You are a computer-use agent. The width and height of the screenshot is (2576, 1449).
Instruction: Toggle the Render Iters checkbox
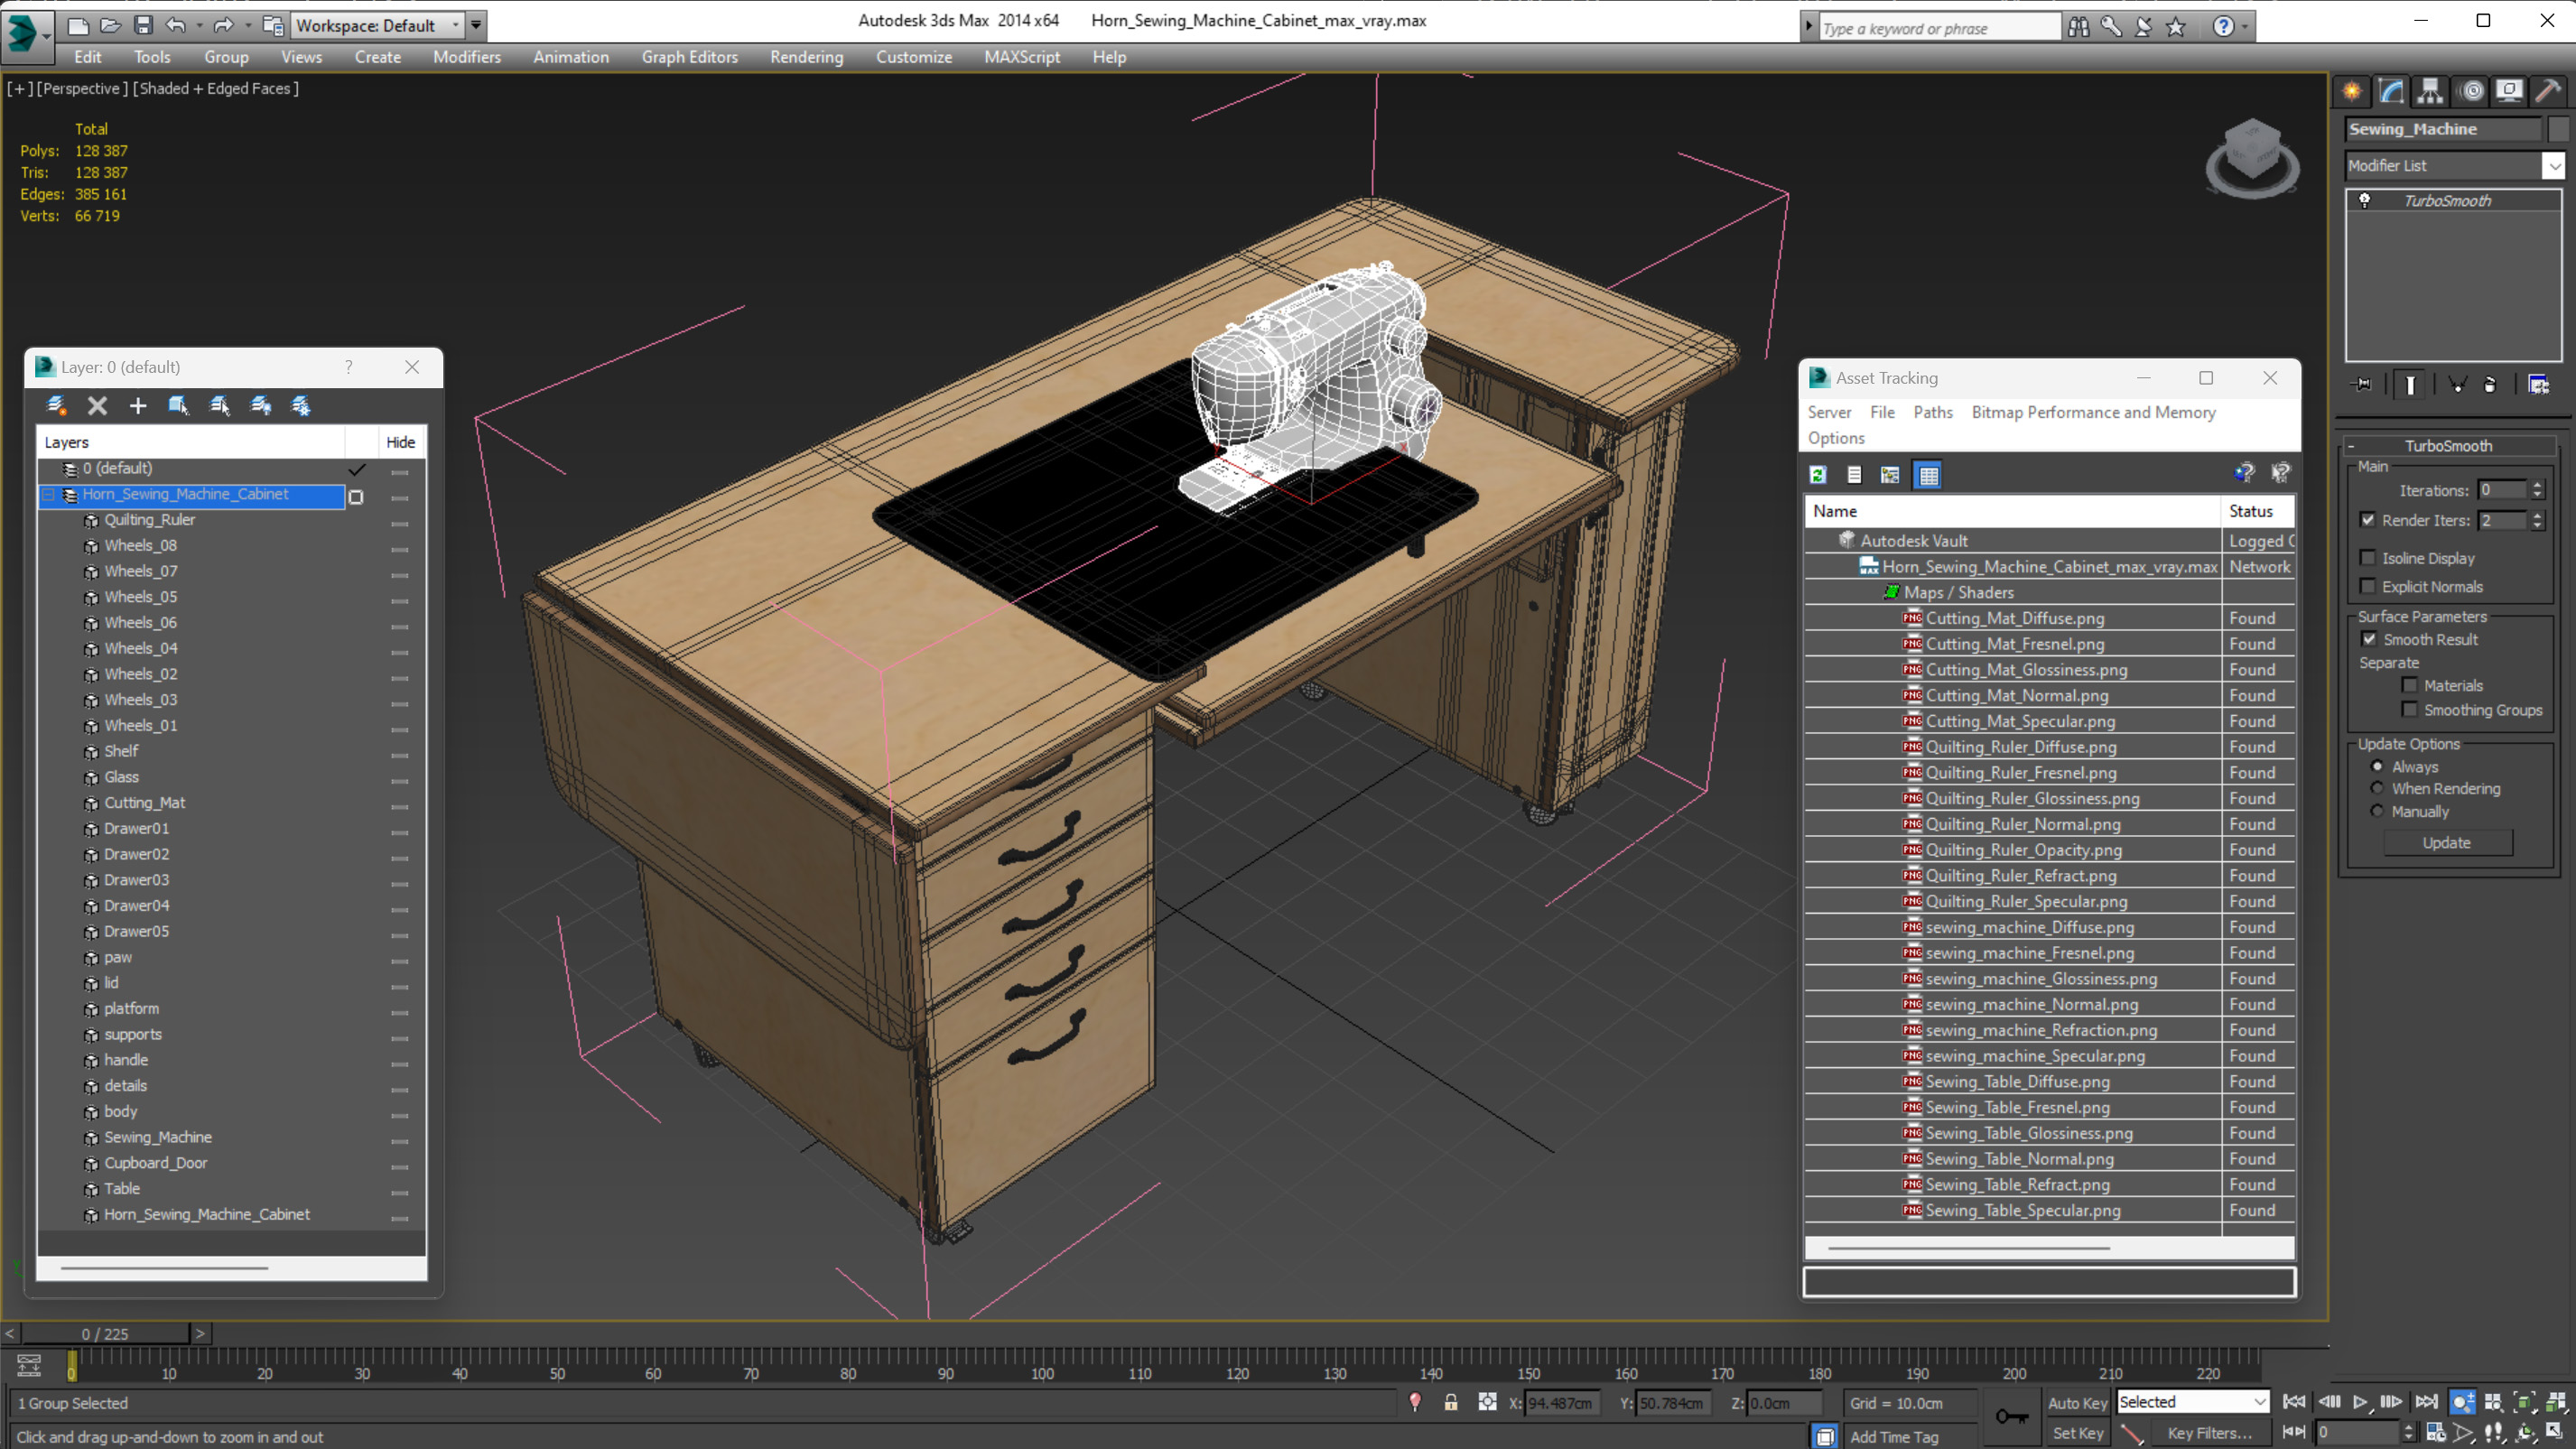click(x=2368, y=520)
